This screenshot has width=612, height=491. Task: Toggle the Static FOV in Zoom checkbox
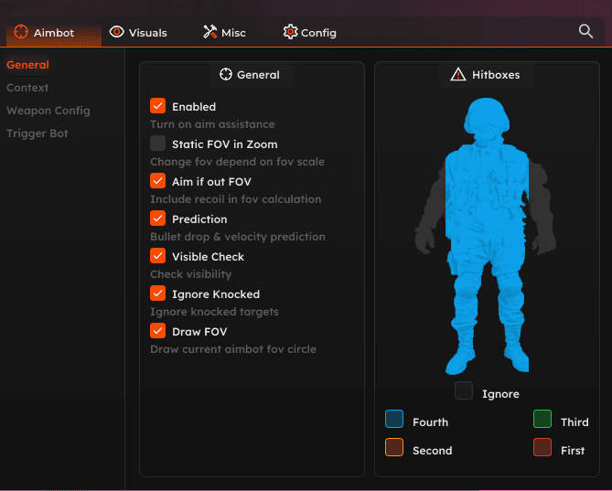[x=158, y=144]
